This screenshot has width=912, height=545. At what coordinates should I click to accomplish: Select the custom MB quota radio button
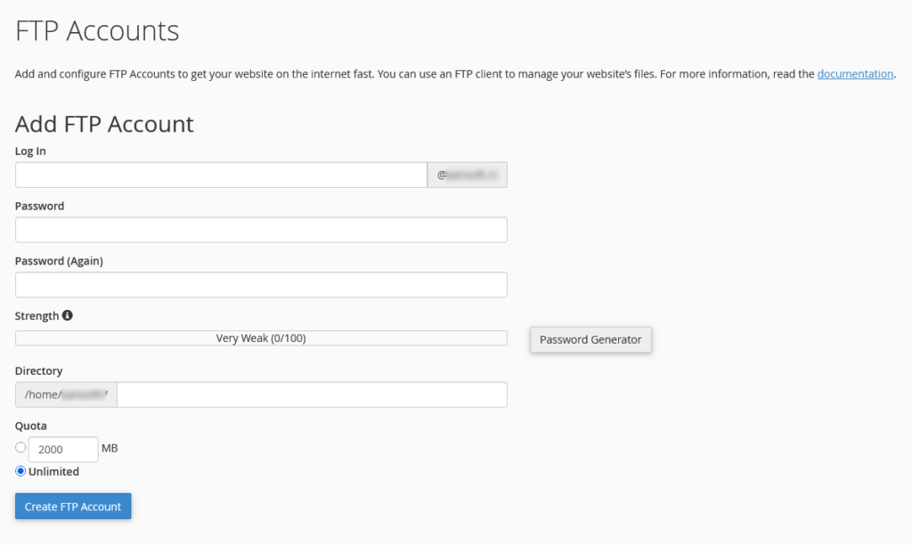click(20, 447)
